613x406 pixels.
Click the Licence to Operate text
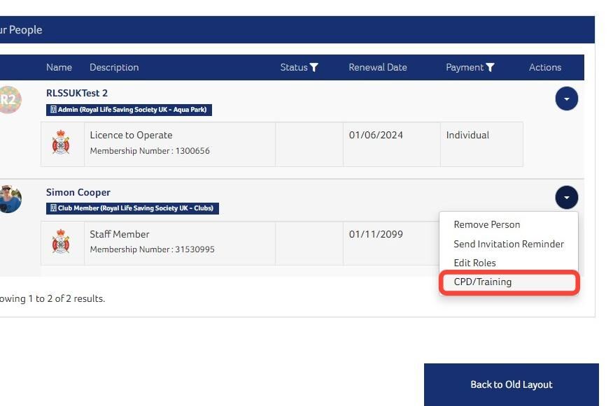pyautogui.click(x=131, y=135)
